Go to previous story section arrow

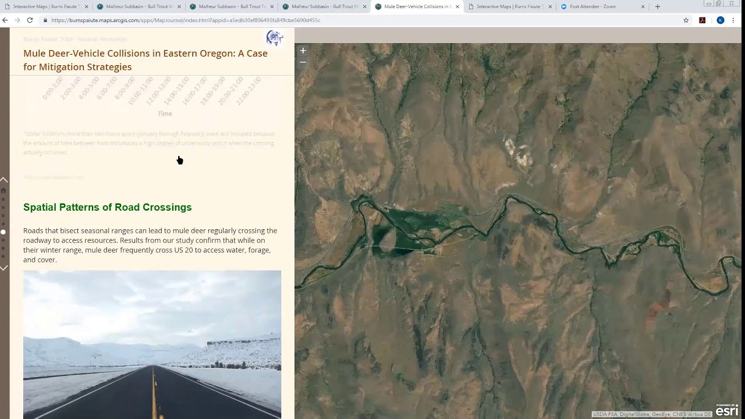3,180
